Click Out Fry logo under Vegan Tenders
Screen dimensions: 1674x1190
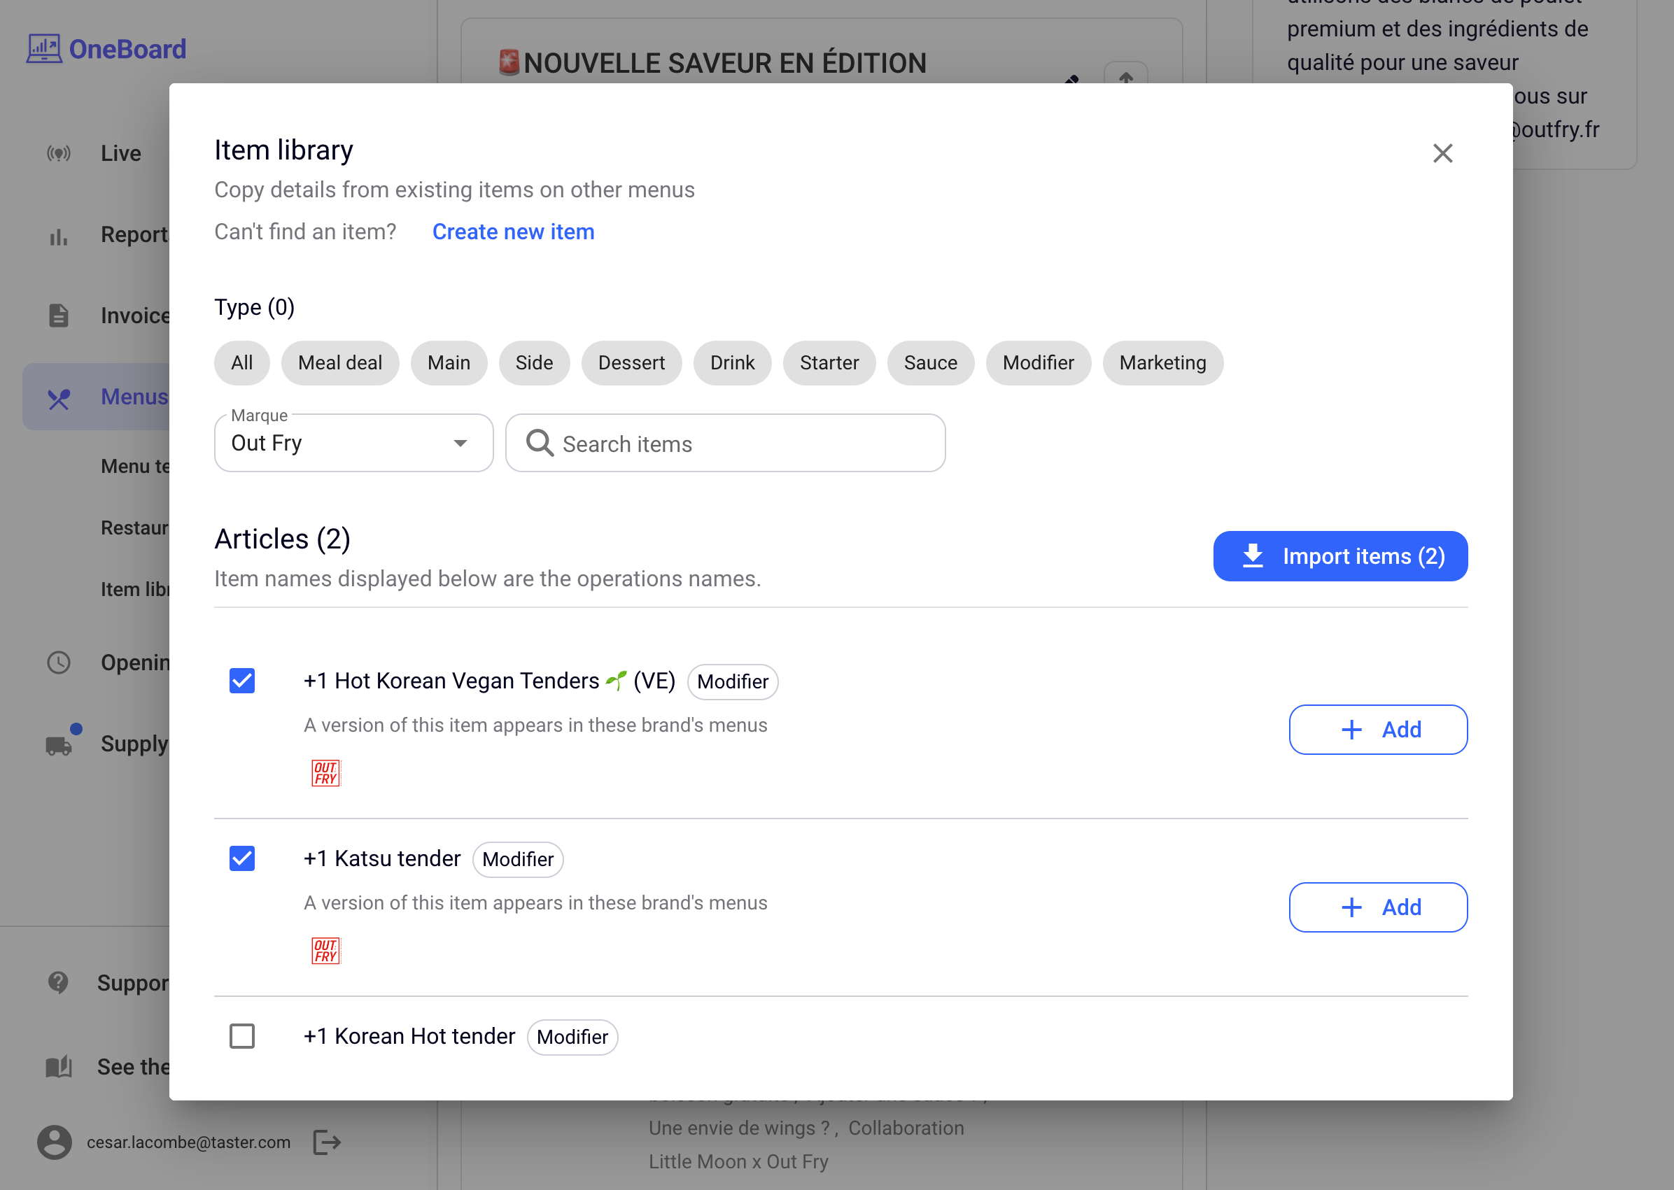[x=325, y=773]
